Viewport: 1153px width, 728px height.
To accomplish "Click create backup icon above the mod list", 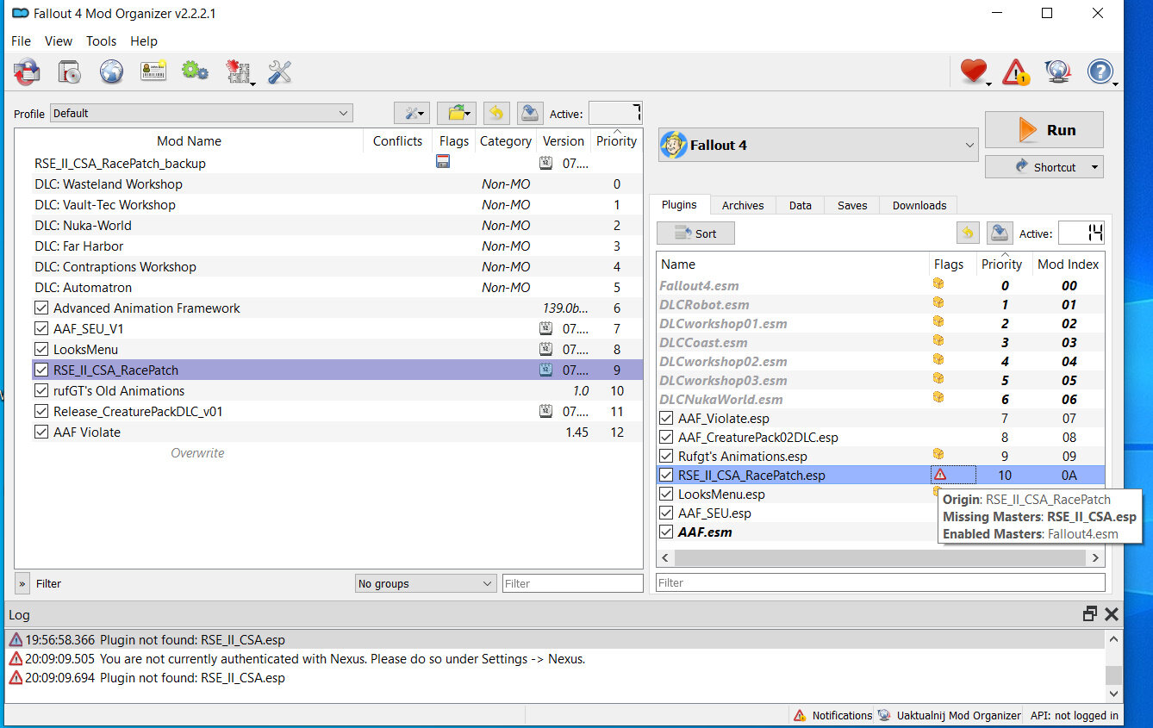I will 530,113.
